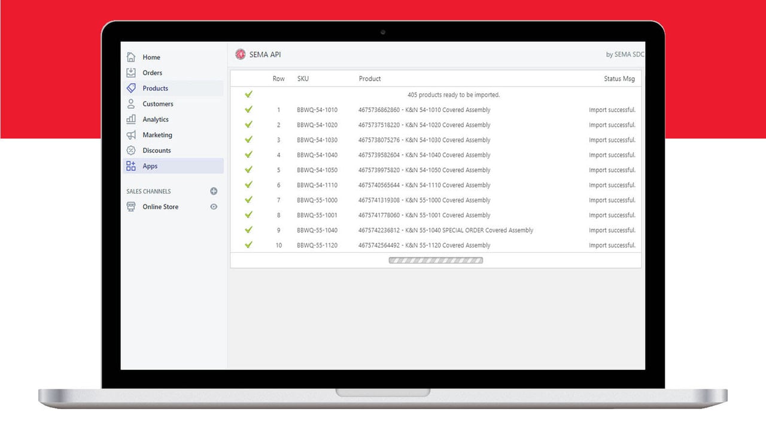The height and width of the screenshot is (430, 766).
Task: Click 405 products ready to be imported message
Action: 454,95
